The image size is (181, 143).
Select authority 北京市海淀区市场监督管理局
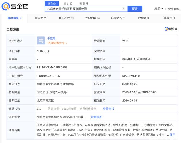pos(55,84)
